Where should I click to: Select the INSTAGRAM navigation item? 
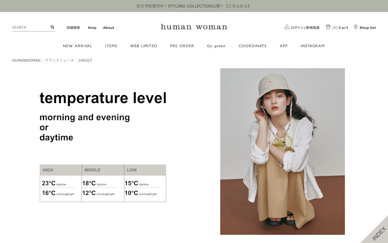point(312,46)
